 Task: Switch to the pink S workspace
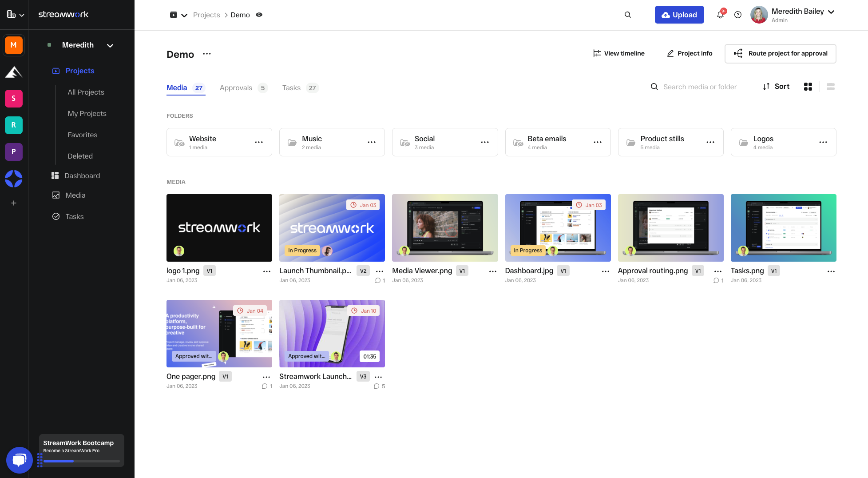[x=14, y=98]
